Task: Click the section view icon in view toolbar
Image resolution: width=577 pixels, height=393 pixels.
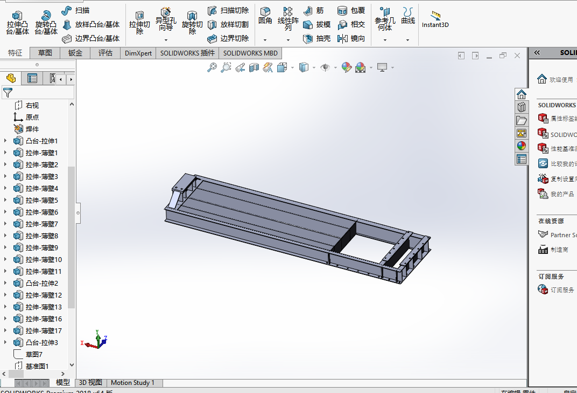Action: (x=254, y=67)
